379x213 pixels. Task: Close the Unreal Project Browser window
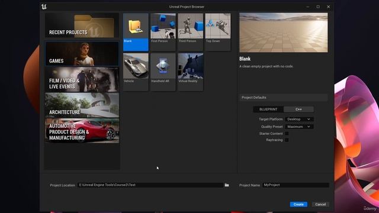(328, 7)
